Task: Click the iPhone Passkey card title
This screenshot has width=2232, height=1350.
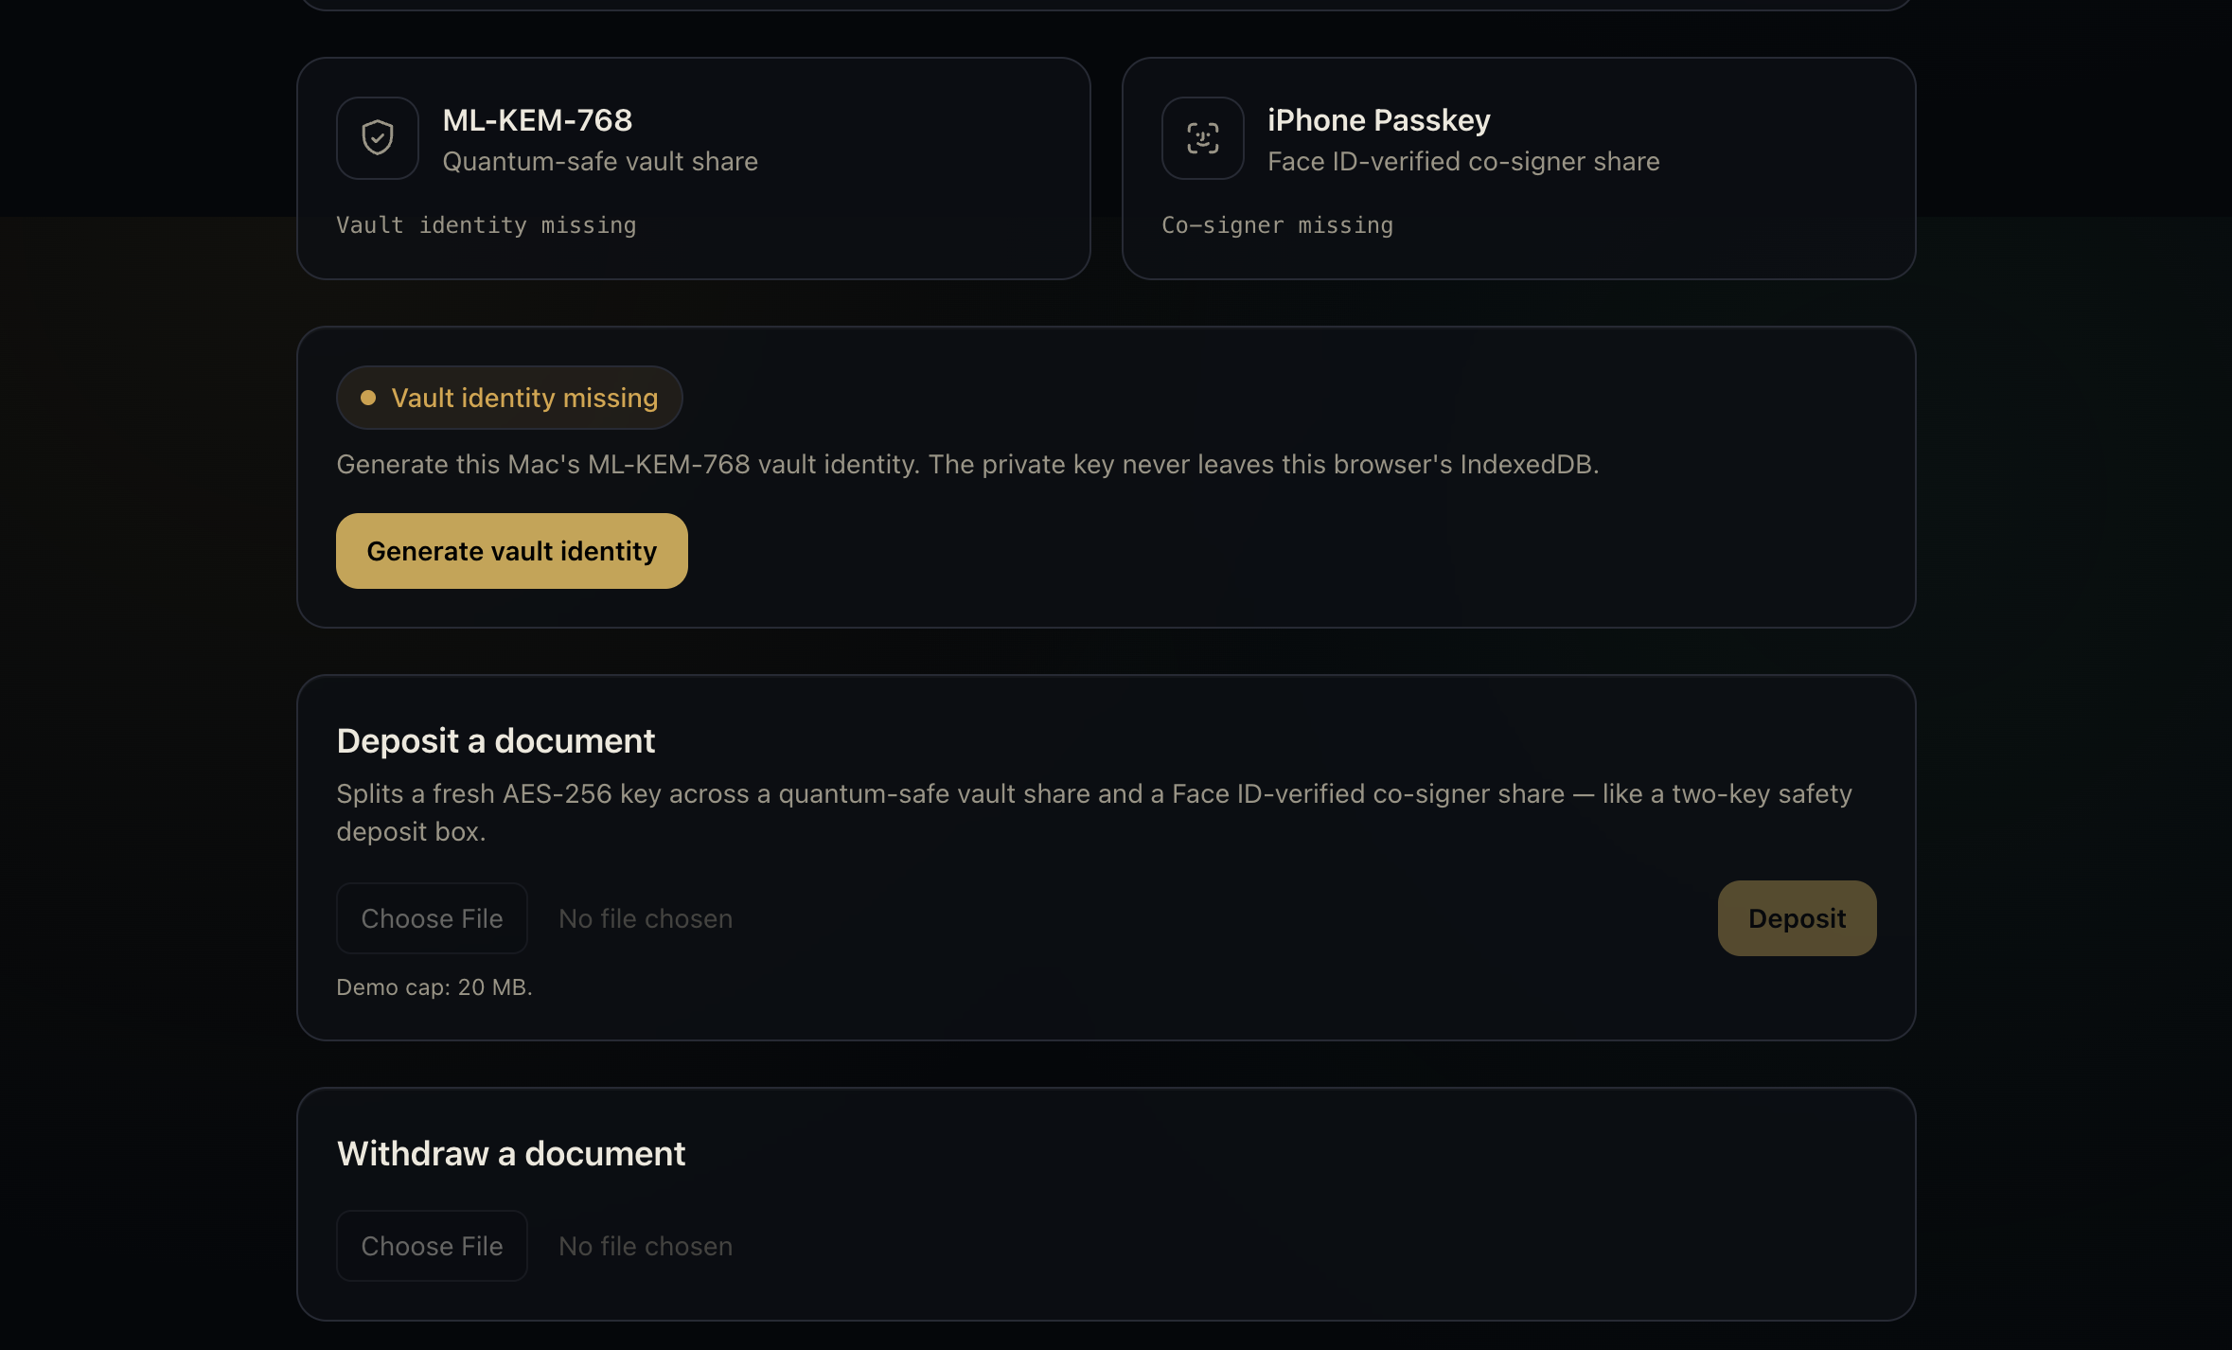Action: point(1379,120)
